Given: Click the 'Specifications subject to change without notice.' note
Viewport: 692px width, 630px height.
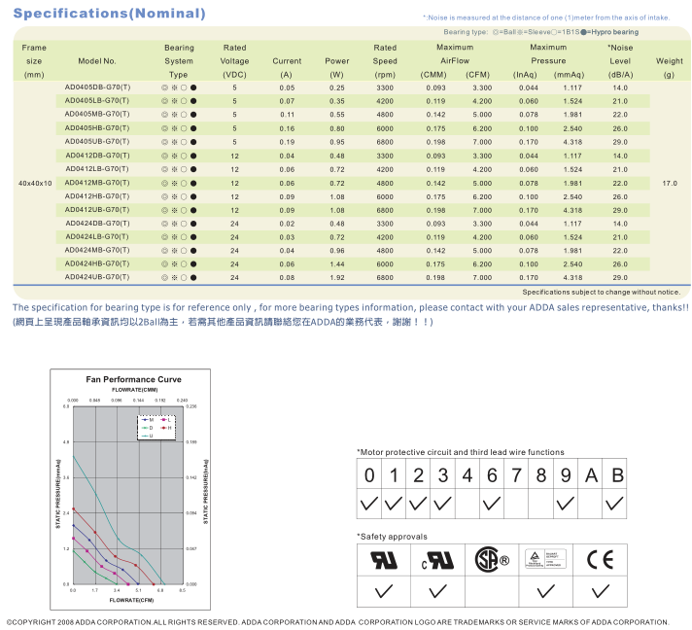Looking at the screenshot, I should [601, 292].
